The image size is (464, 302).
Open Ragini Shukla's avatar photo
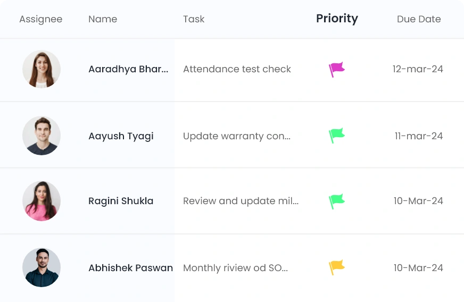(x=42, y=201)
